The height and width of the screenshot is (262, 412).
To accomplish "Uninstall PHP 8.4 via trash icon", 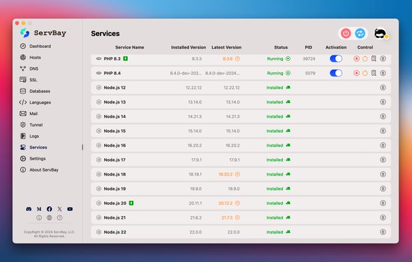I will (383, 73).
